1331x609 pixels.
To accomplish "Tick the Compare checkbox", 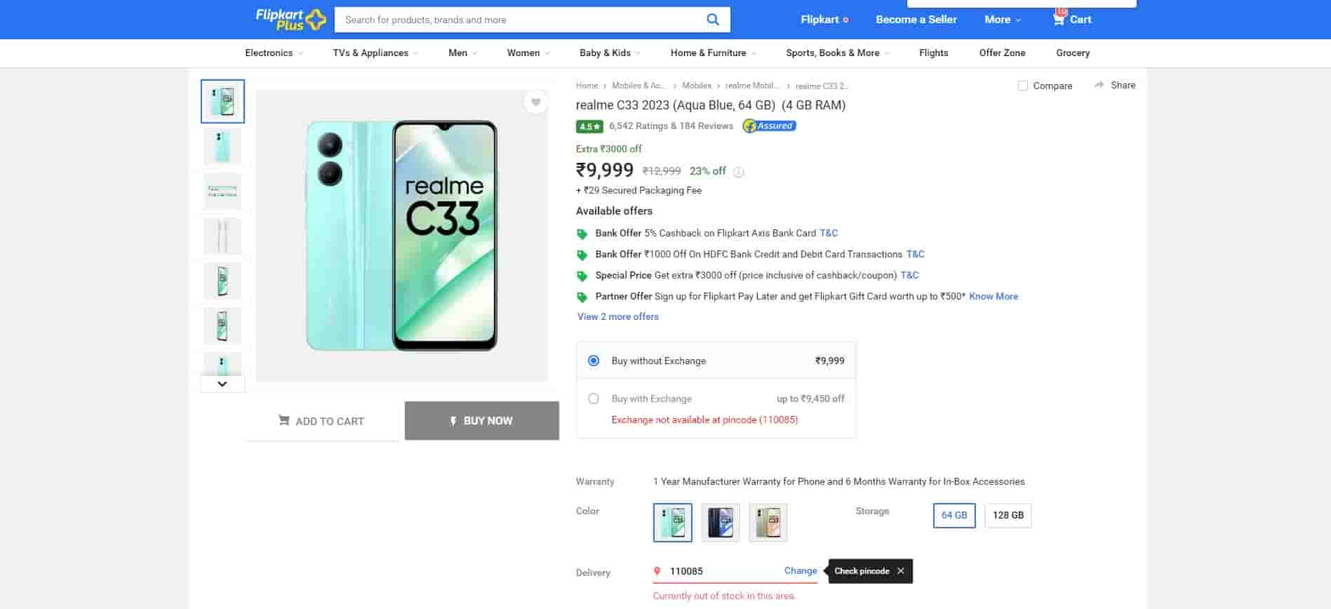I will [x=1023, y=86].
